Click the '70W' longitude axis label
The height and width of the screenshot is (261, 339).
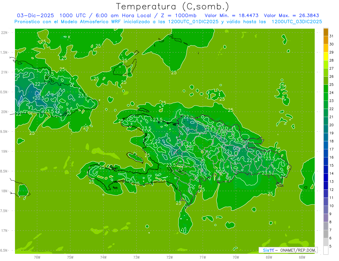click(236, 257)
